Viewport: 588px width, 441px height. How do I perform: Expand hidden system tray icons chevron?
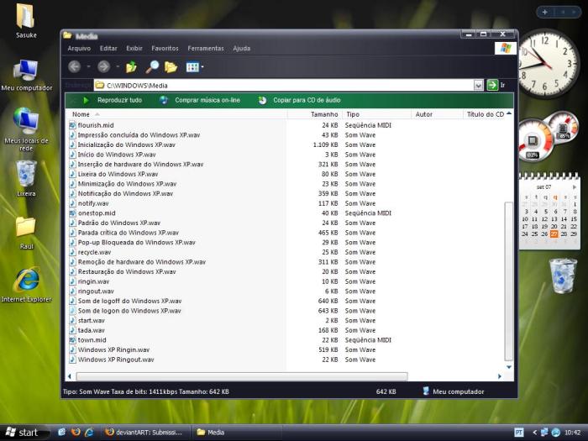[535, 433]
